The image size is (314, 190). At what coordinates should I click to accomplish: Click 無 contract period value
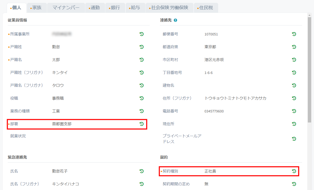click(x=206, y=184)
